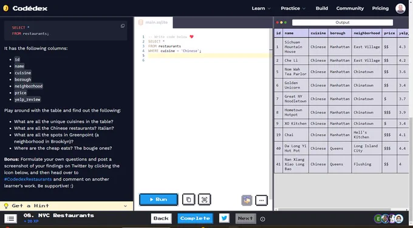The image size is (413, 228).
Task: Select the Great NY Noodletown cell
Action: (296, 99)
